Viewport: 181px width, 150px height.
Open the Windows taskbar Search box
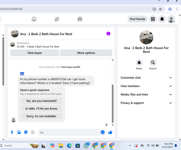click(x=19, y=146)
